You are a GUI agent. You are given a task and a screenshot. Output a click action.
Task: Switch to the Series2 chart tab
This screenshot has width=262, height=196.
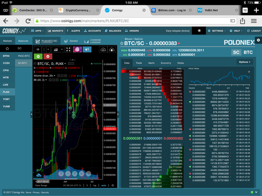click(x=71, y=41)
